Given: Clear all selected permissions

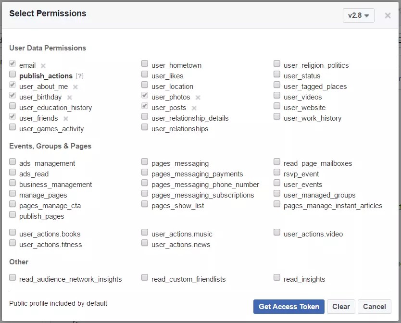Looking at the screenshot, I should click(x=341, y=307).
